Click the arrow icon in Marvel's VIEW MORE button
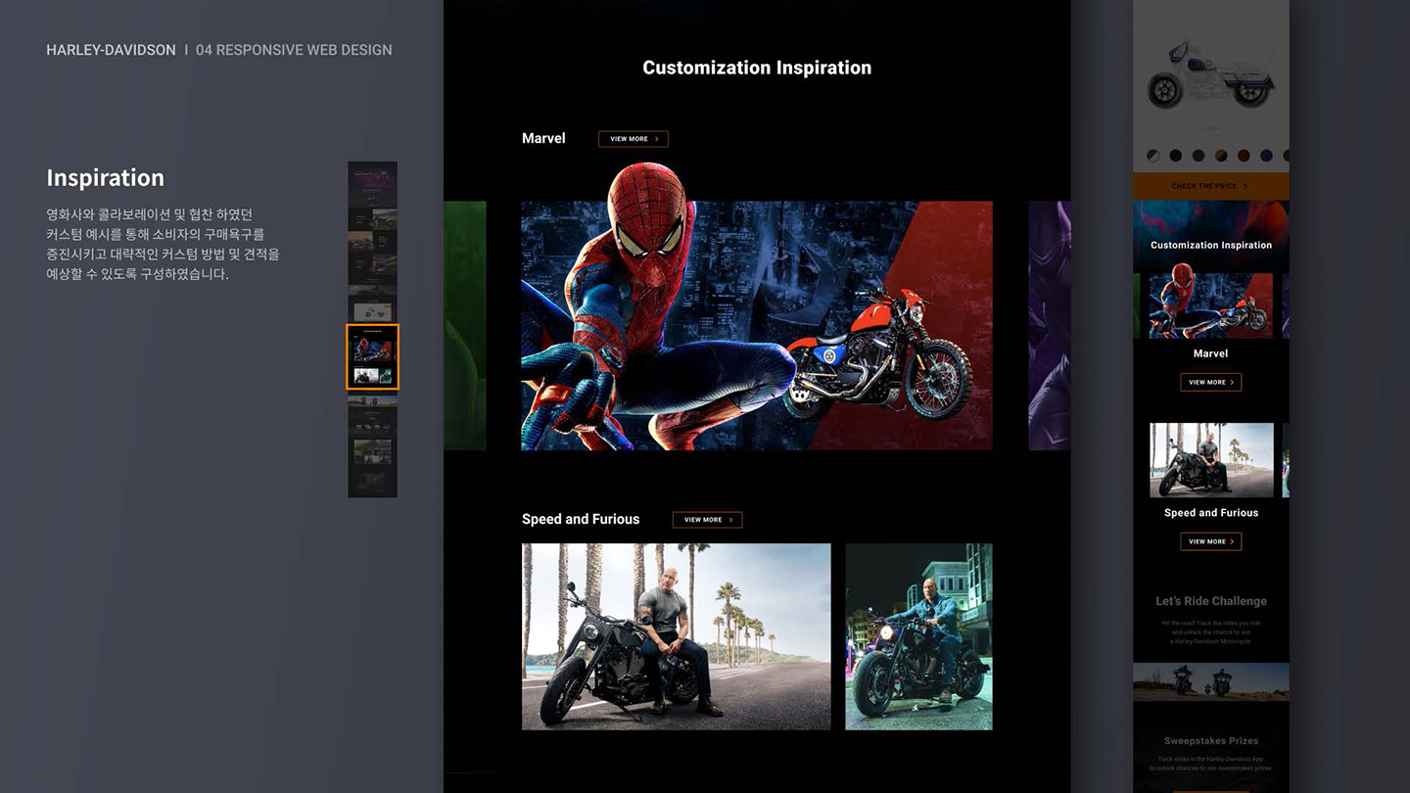1410x793 pixels. pos(657,139)
